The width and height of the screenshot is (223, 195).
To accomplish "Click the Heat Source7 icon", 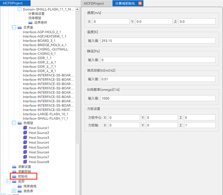I will [x=25, y=157].
